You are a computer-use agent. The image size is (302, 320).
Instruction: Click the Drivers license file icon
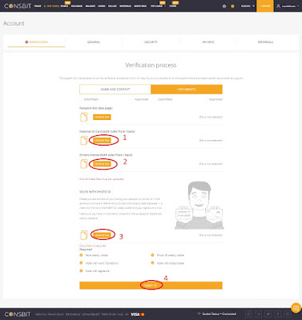click(x=84, y=164)
